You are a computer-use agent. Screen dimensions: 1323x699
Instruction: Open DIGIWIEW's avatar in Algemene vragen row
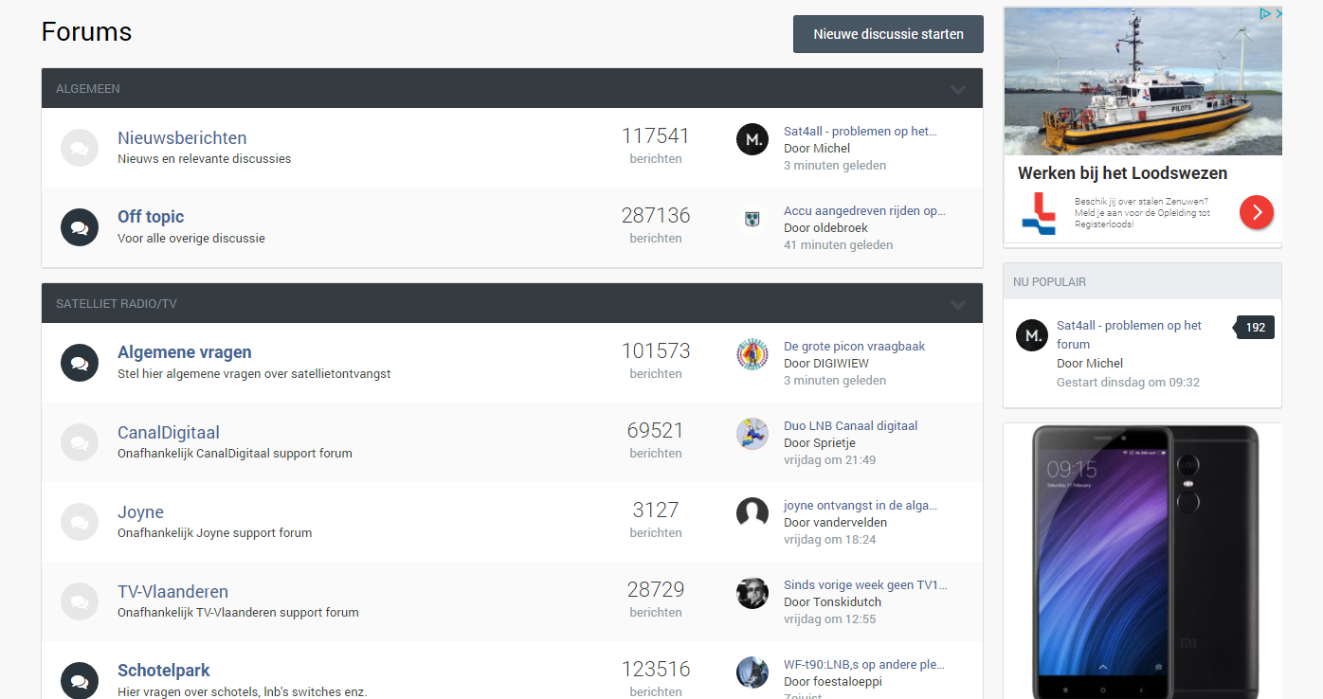752,354
